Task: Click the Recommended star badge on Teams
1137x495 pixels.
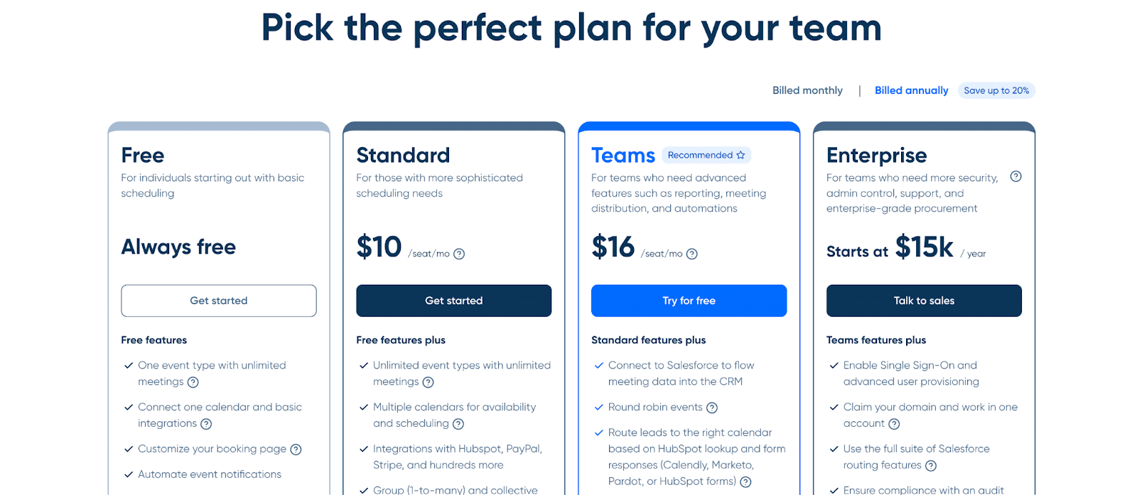Action: (x=706, y=155)
